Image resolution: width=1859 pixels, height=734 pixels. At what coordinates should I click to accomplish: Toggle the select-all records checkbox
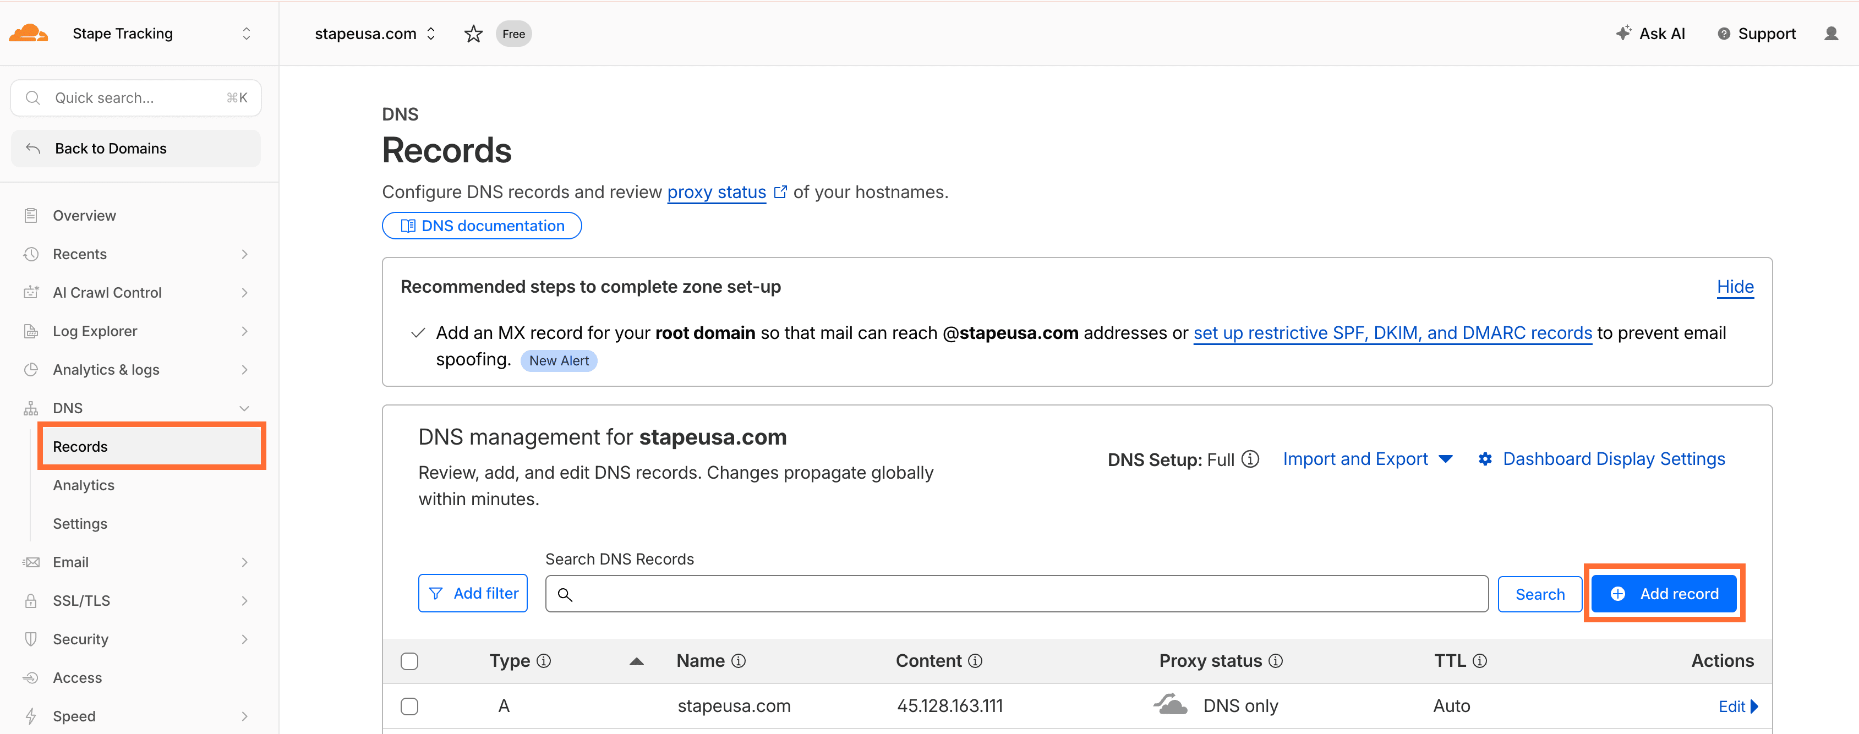point(410,660)
